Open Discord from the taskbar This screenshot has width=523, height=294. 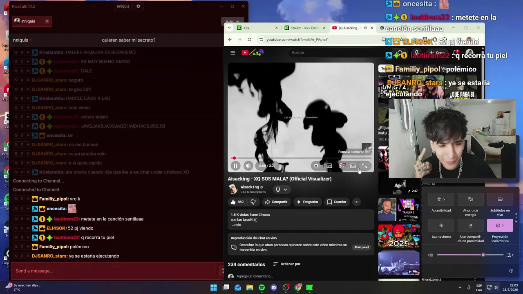coord(274,287)
